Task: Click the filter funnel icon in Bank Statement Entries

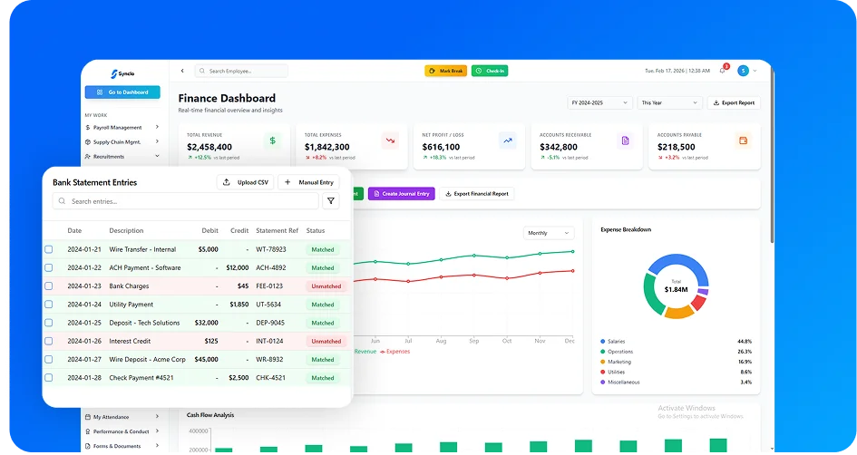Action: pos(330,201)
